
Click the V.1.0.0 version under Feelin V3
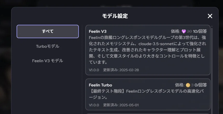tap(94, 70)
